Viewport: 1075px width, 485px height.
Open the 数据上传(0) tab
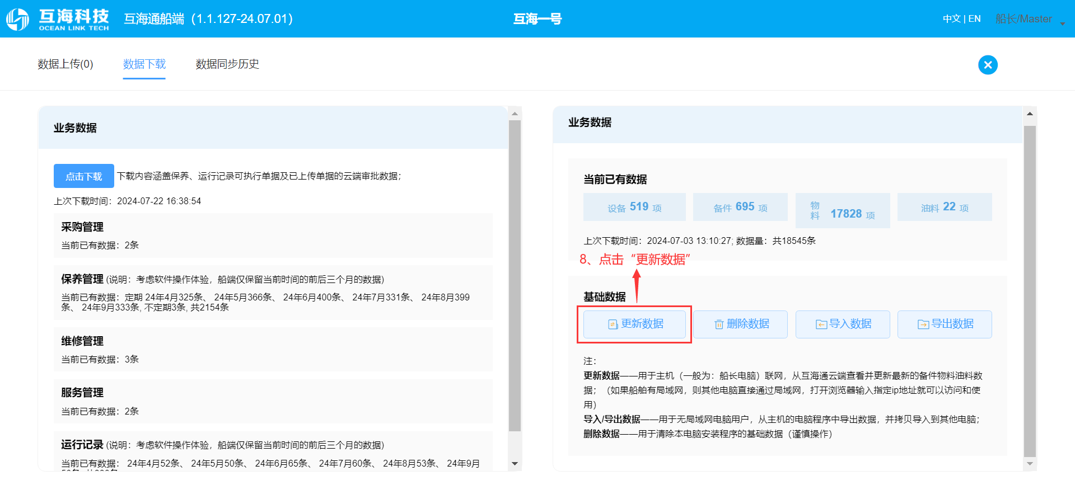(x=66, y=64)
